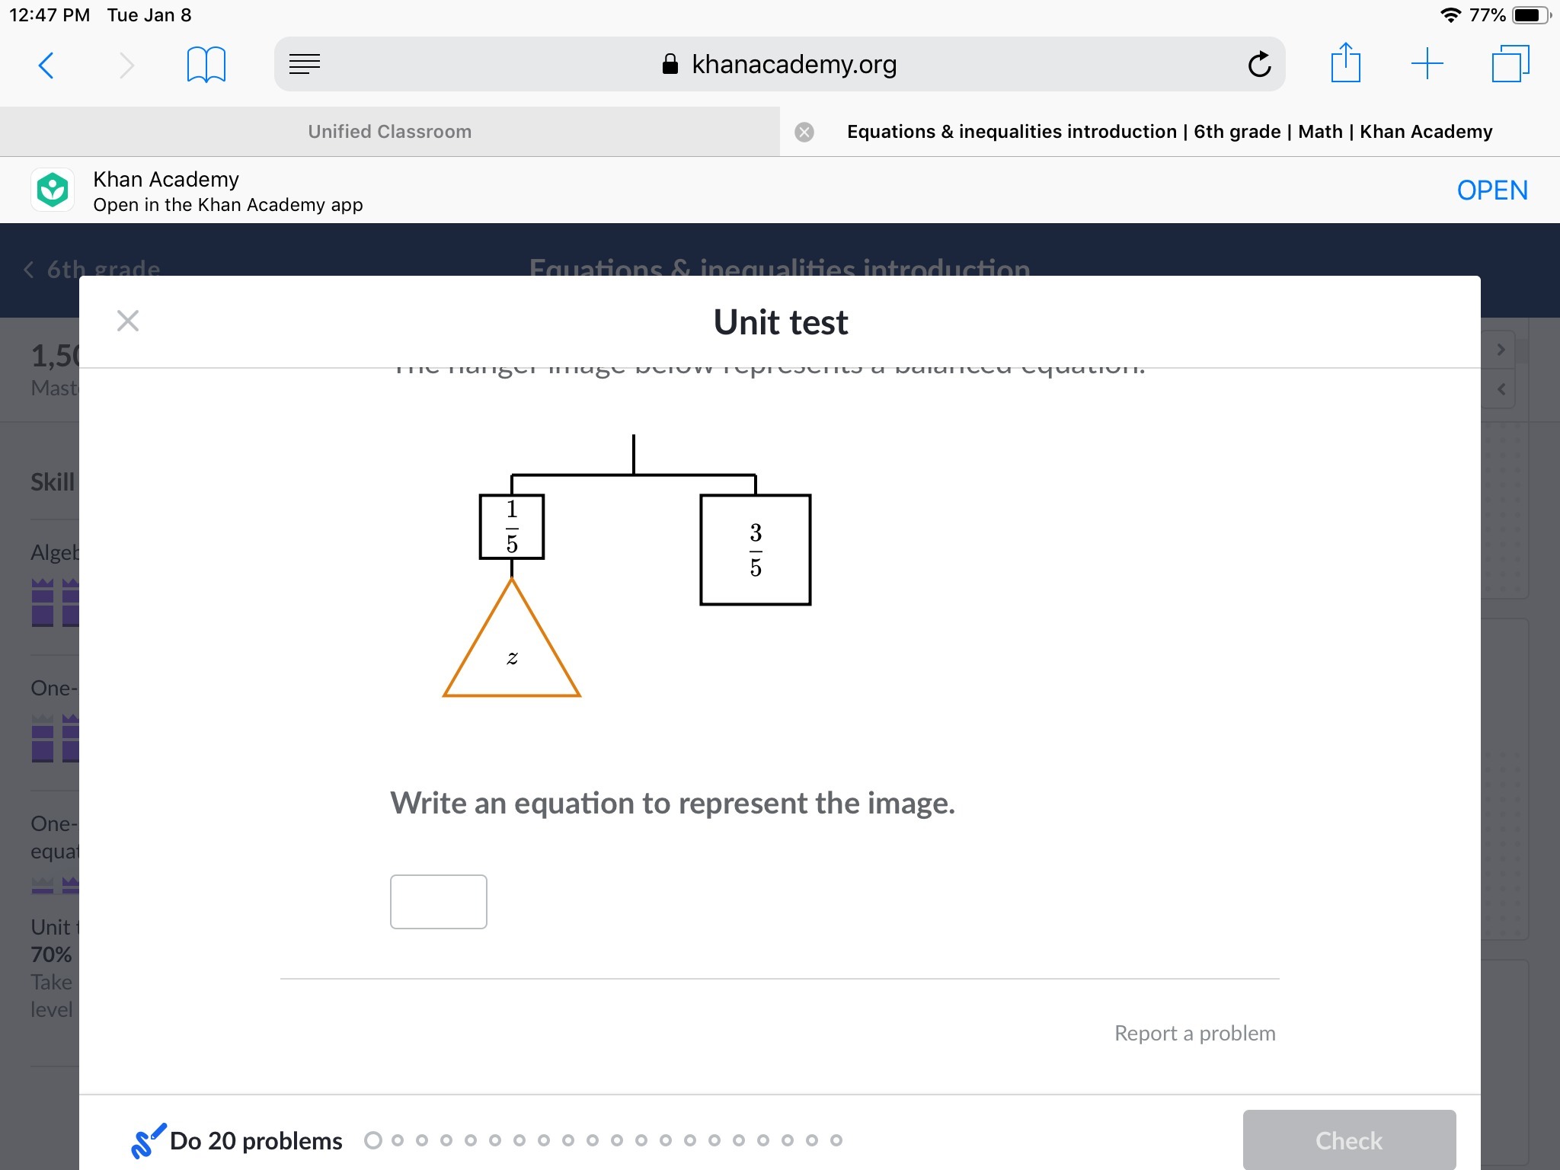This screenshot has height=1170, width=1560.
Task: Add a new tab with plus icon
Action: pos(1427,64)
